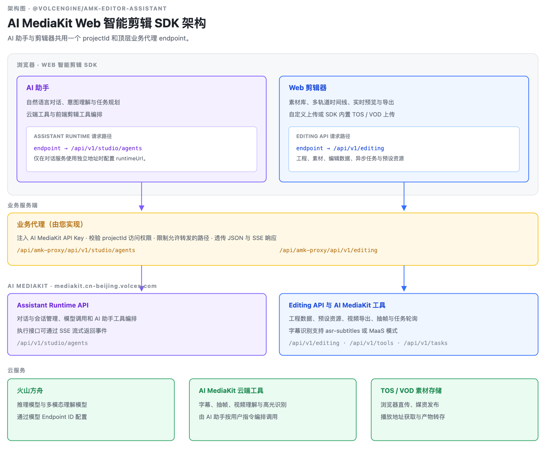Click the main title AI MediaKit Web 智能剪辑 SDK 架构
This screenshot has width=551, height=455.
pos(107,23)
